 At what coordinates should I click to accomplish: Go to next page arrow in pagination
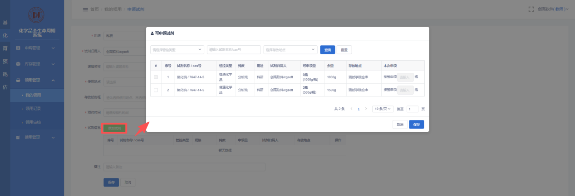(x=366, y=109)
